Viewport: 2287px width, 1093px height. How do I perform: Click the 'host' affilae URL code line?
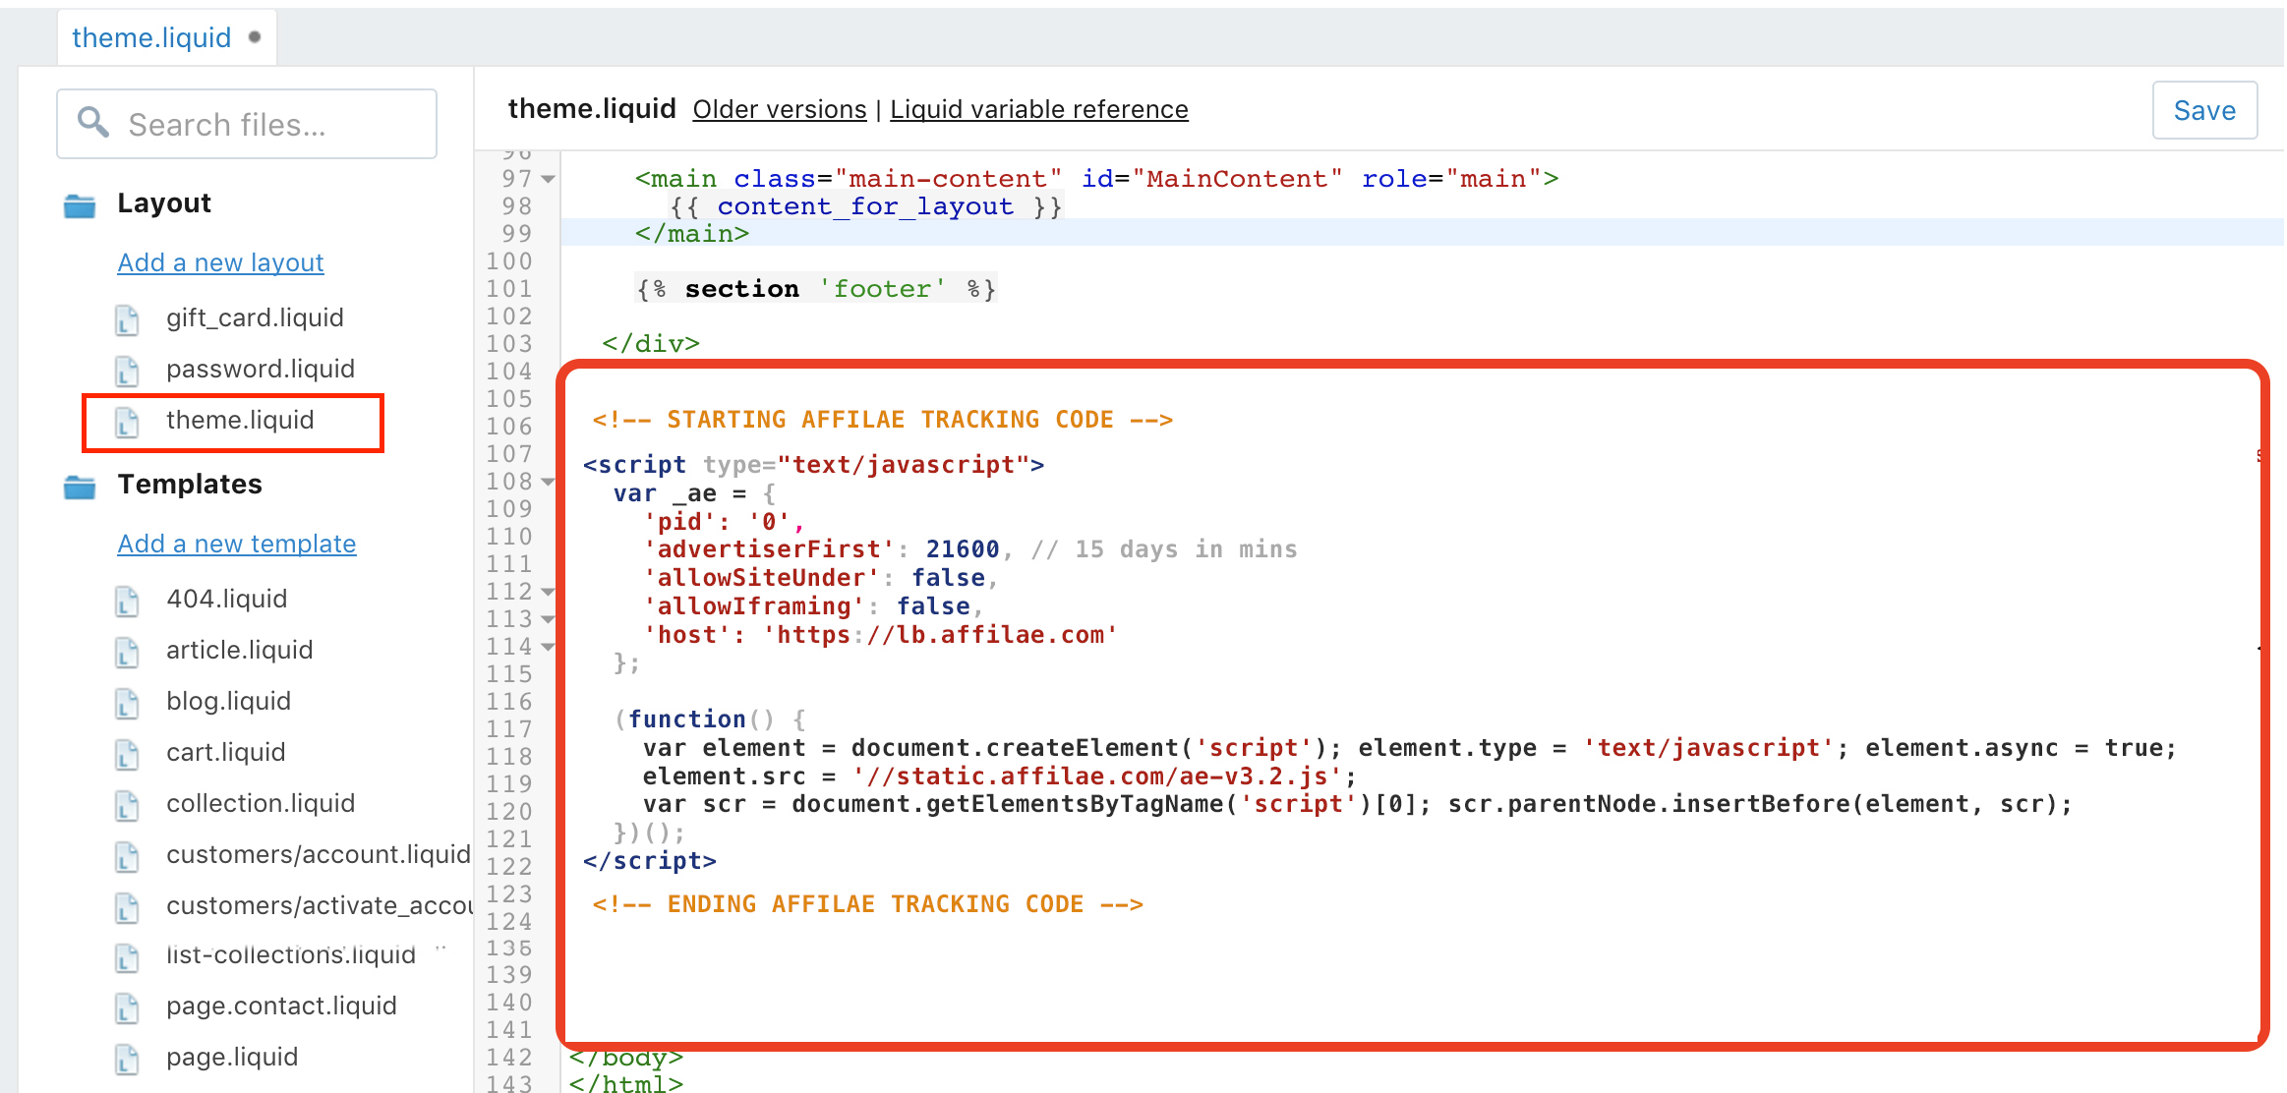click(880, 635)
